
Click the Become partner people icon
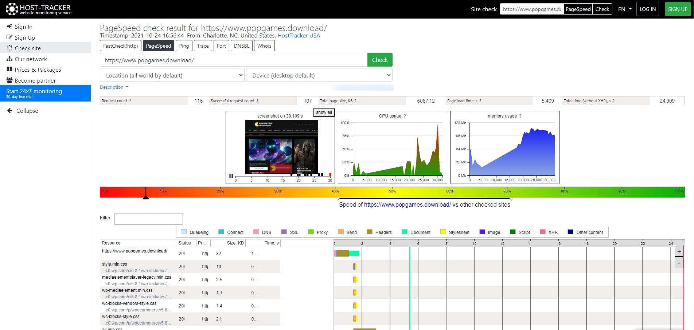[9, 80]
